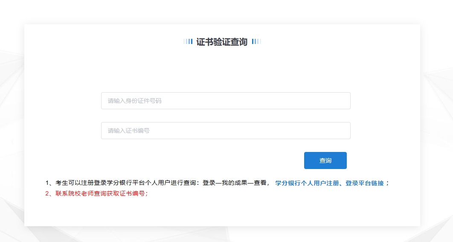453x242 pixels.
Task: Click the right end of the certificate number field
Action: [341, 131]
